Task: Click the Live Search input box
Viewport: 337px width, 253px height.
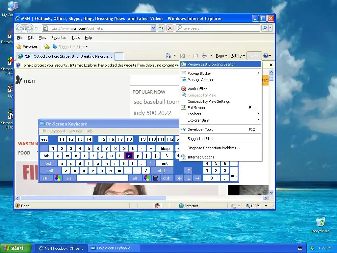Action: coord(218,28)
